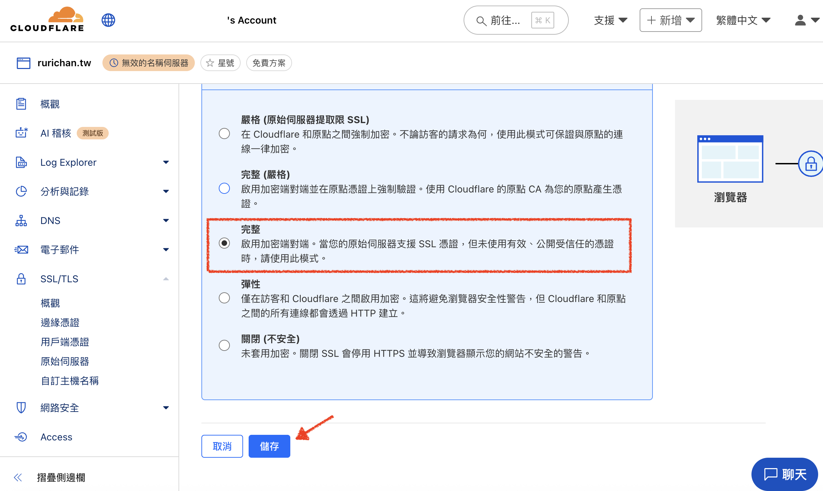
Task: Click the ruricahn.tw site window icon
Action: pyautogui.click(x=23, y=63)
